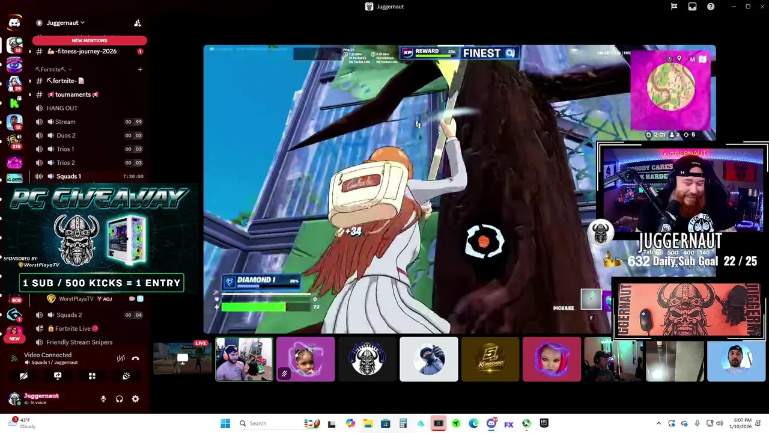Open the soundboard icon

click(x=126, y=376)
